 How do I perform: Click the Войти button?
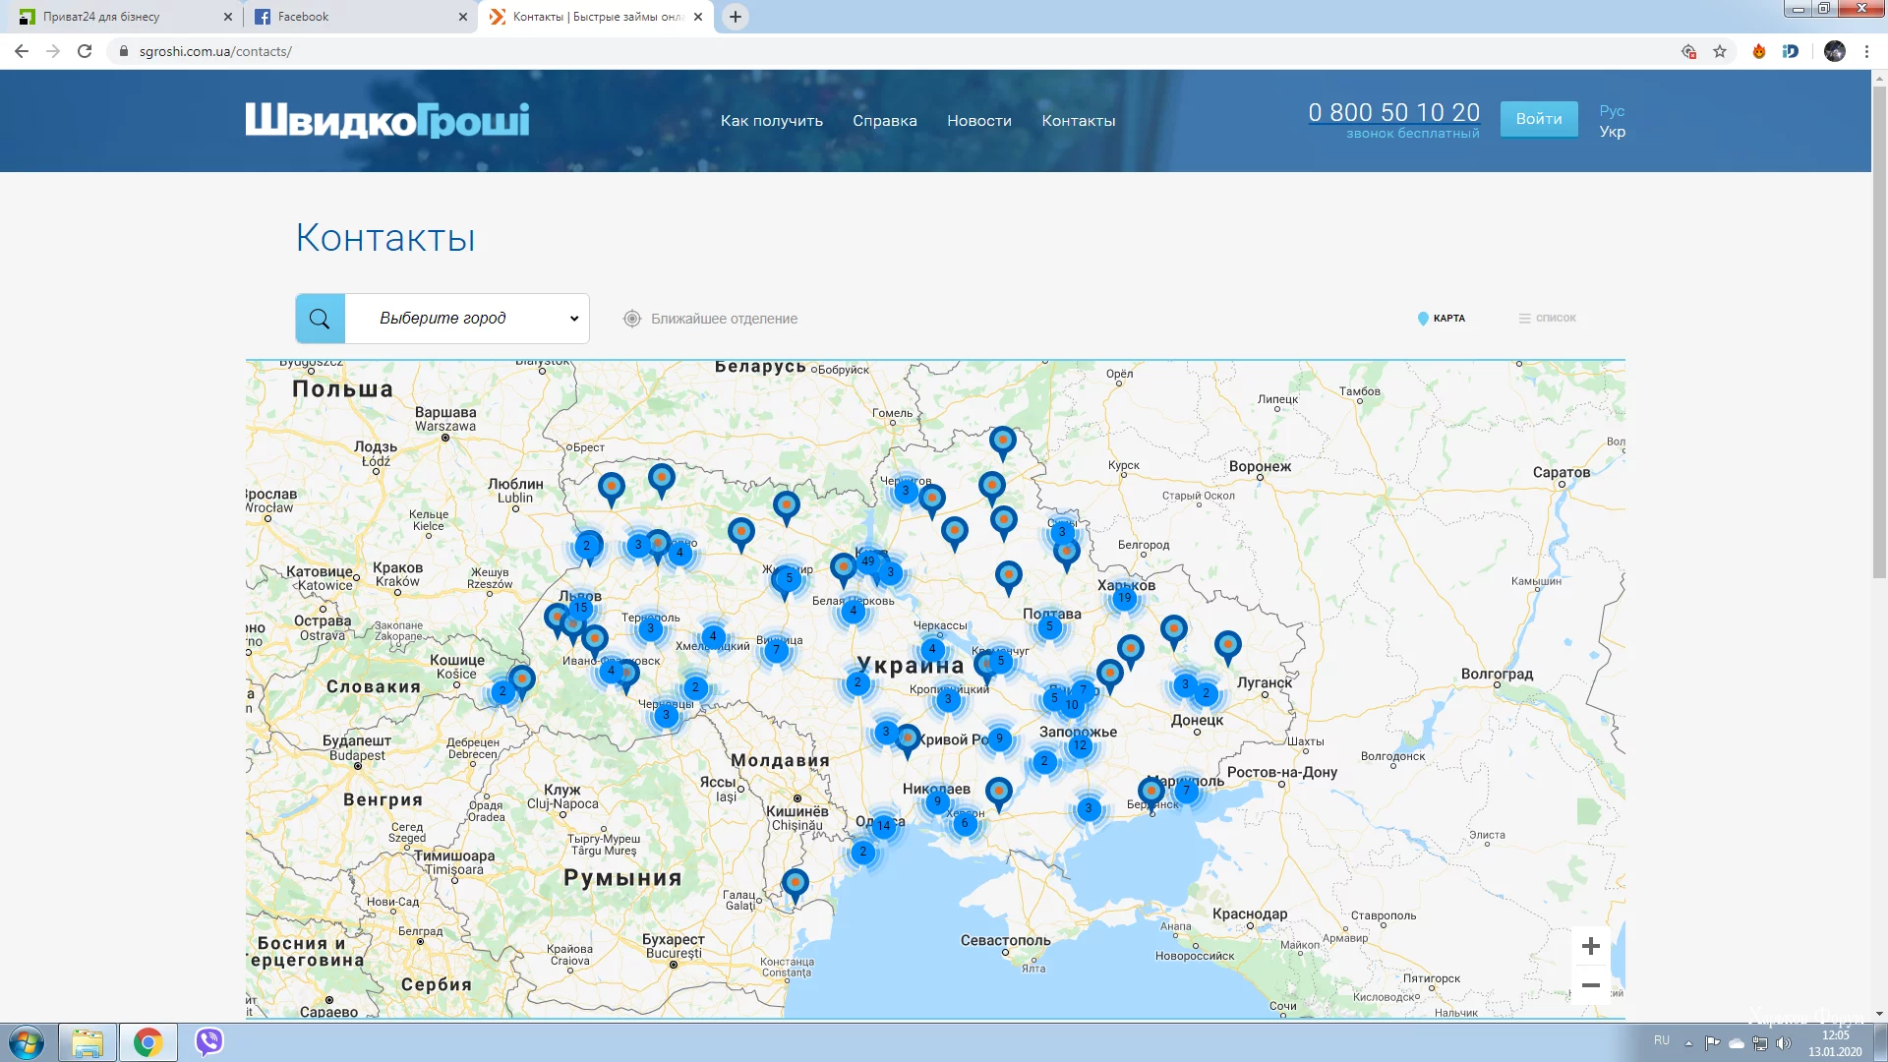tap(1538, 119)
